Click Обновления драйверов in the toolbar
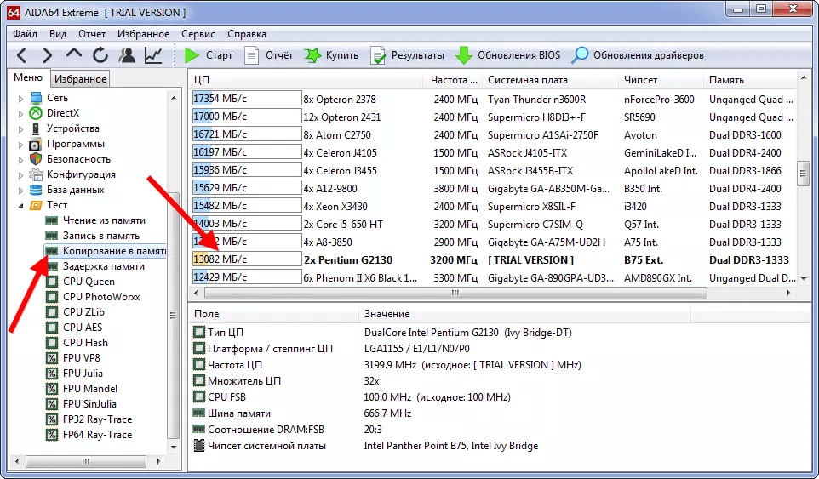Image resolution: width=819 pixels, height=479 pixels. [637, 55]
